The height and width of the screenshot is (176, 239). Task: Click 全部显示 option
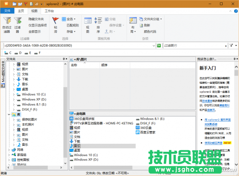(x=35, y=32)
